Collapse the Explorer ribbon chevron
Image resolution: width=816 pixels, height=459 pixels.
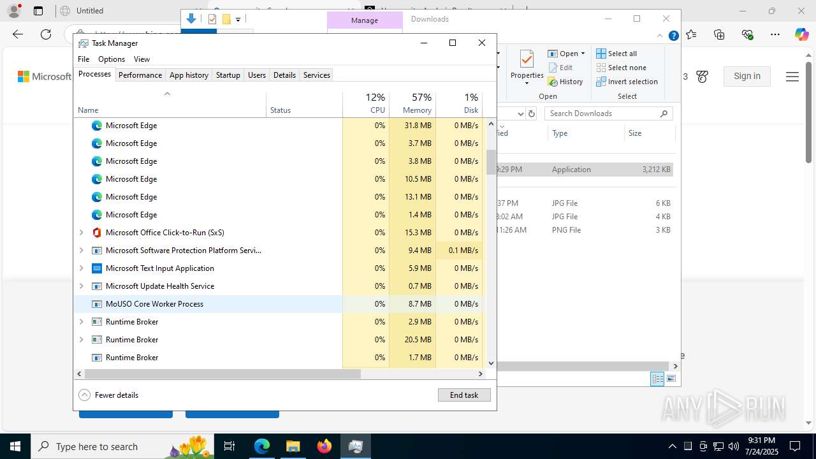click(x=660, y=36)
